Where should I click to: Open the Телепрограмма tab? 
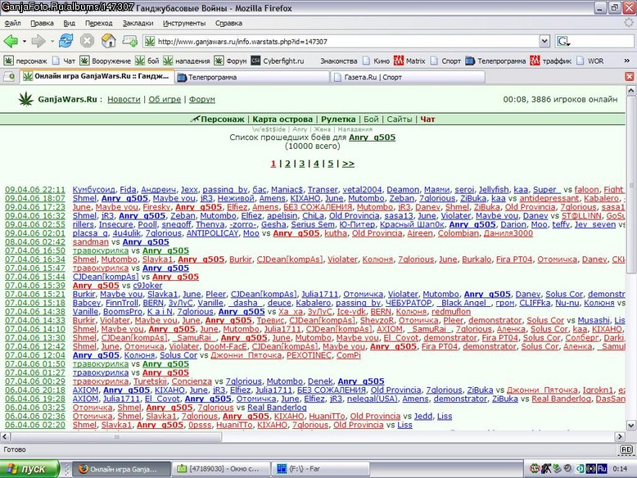point(252,77)
